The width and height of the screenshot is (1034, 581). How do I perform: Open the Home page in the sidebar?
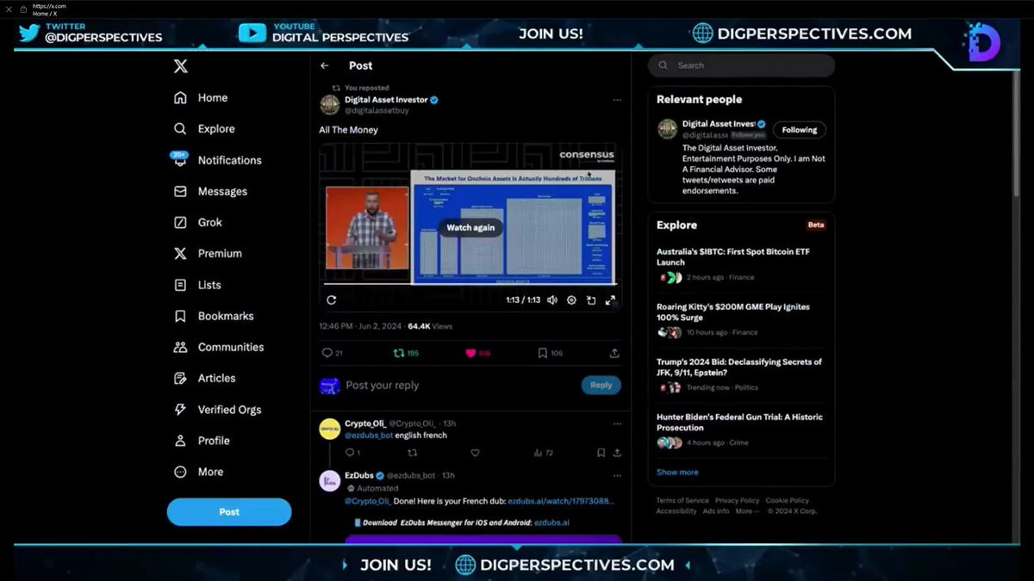point(201,98)
